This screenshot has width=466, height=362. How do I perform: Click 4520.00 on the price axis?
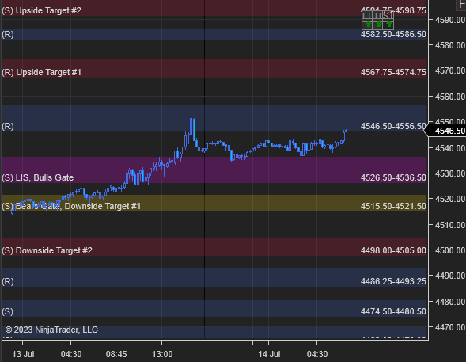click(450, 199)
